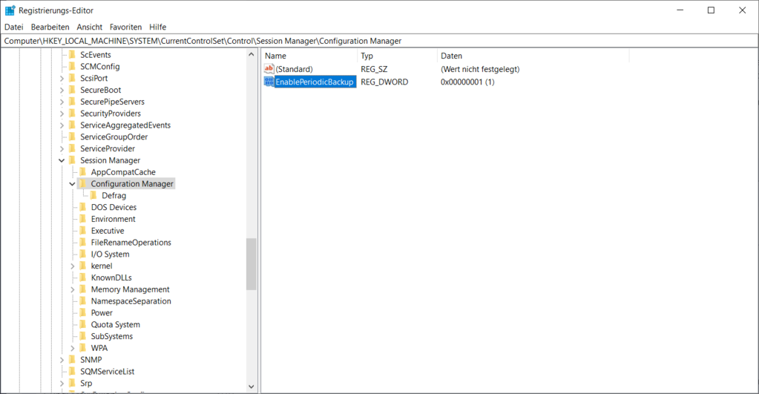Minimize the Registrierungs-Editor window
The height and width of the screenshot is (394, 759).
point(680,10)
